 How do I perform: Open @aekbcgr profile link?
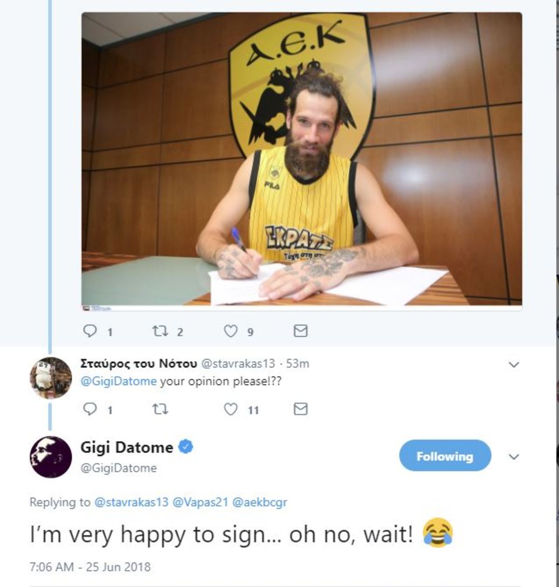tap(259, 502)
